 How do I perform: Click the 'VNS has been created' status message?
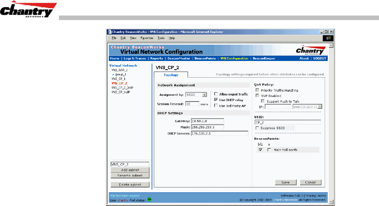pos(125,196)
